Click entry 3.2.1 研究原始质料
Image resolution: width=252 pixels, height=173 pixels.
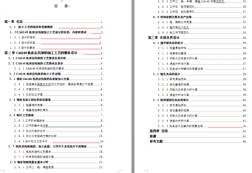coord(202,79)
